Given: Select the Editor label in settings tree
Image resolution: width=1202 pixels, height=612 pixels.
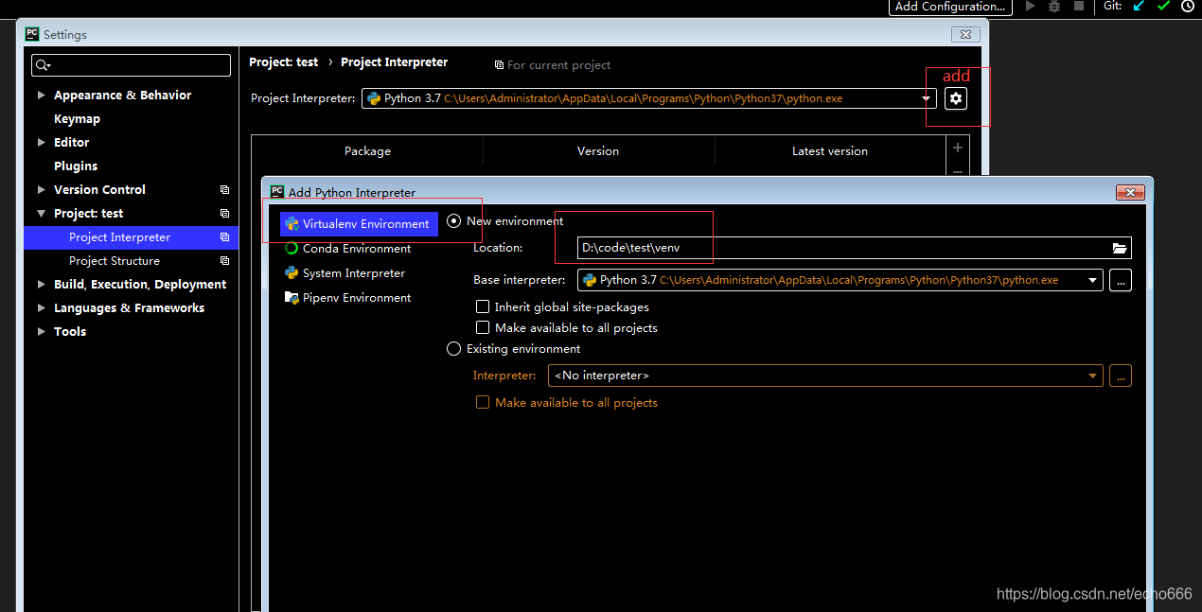Looking at the screenshot, I should tap(71, 142).
